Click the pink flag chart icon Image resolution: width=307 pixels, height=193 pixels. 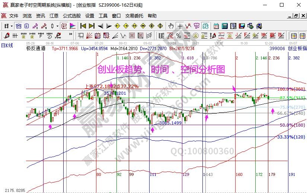coord(73,26)
